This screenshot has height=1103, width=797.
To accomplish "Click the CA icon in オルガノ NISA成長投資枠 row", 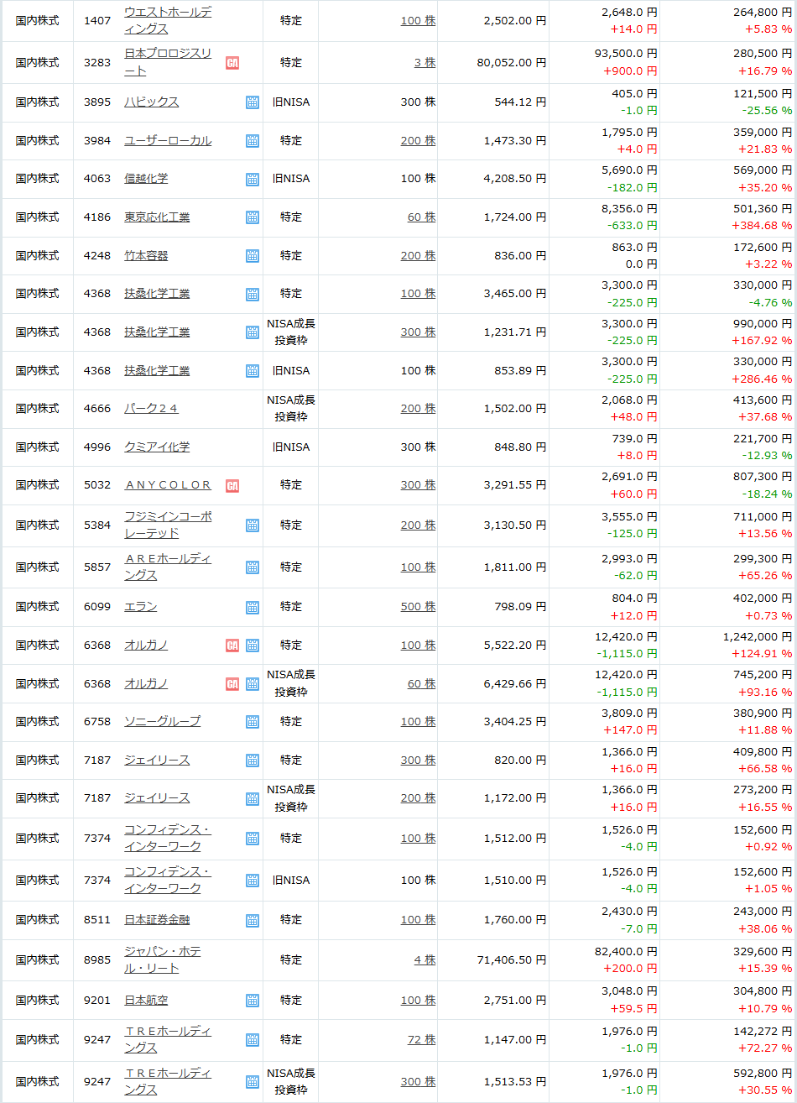I will [232, 684].
